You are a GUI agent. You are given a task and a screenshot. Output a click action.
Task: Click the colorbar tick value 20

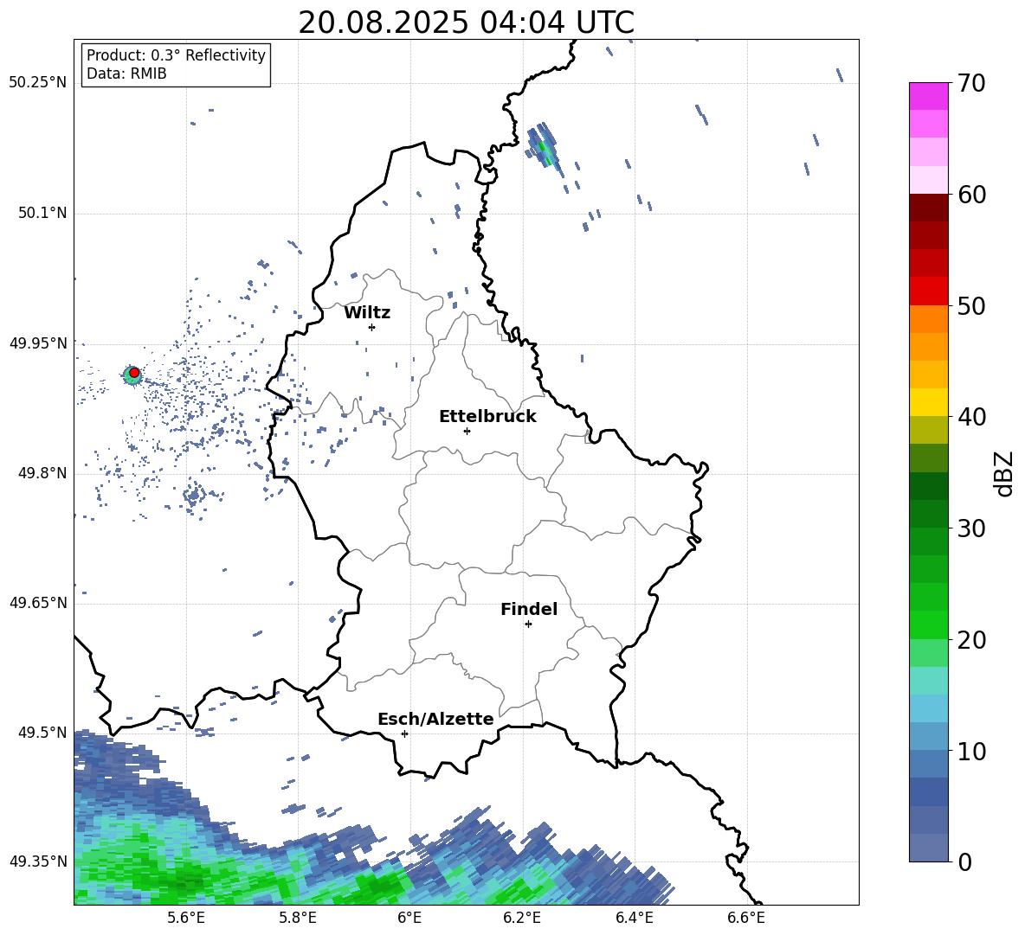click(971, 640)
